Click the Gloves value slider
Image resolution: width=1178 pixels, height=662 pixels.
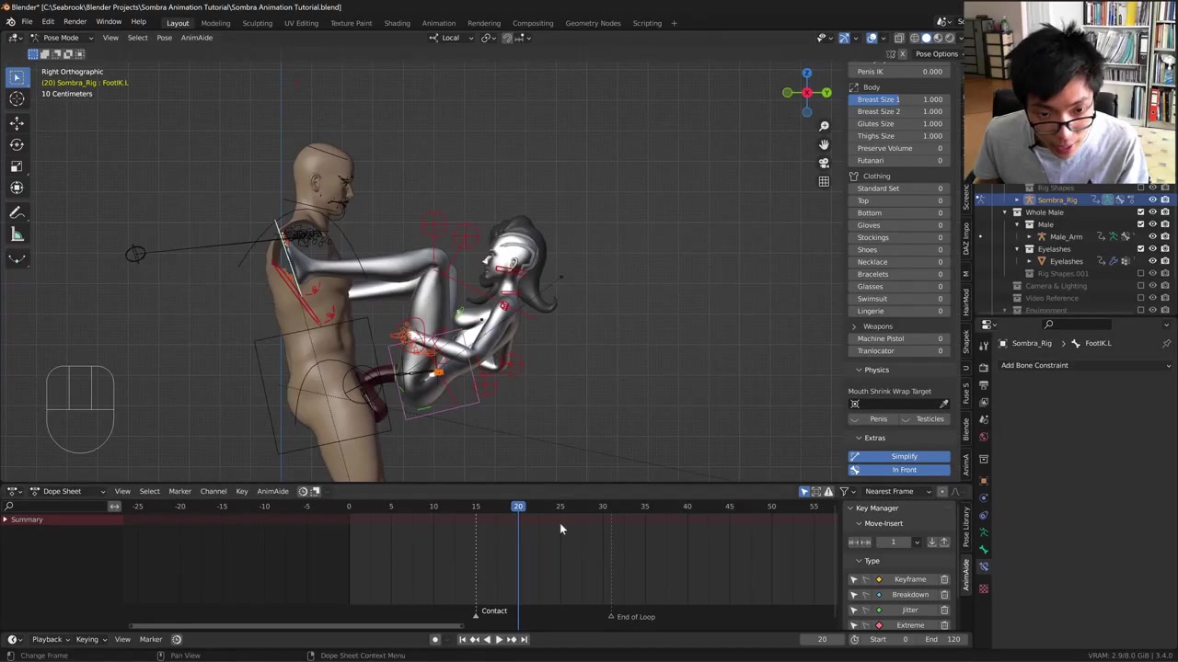click(899, 225)
